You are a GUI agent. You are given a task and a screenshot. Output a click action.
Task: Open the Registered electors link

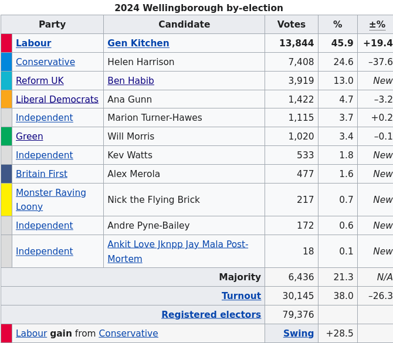point(211,315)
